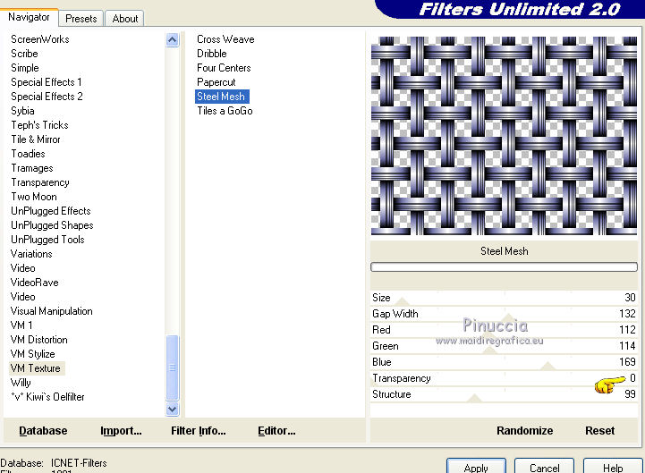This screenshot has width=645, height=473.
Task: Randomize the filter settings
Action: tap(525, 431)
